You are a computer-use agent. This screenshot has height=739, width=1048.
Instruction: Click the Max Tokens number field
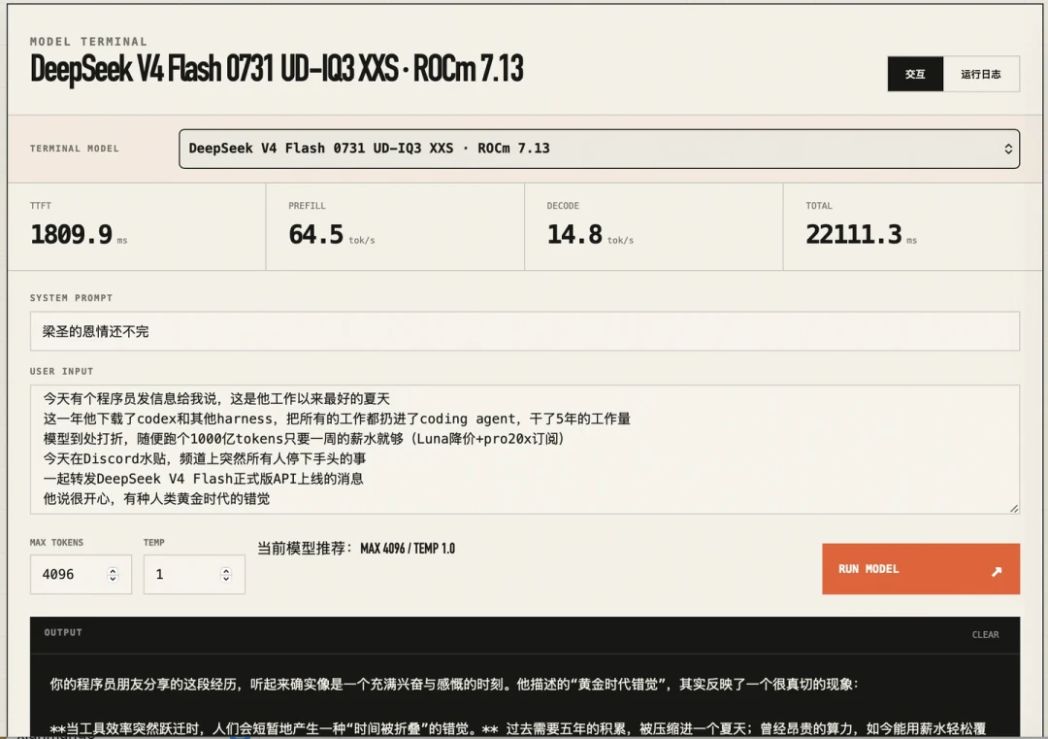(81, 575)
